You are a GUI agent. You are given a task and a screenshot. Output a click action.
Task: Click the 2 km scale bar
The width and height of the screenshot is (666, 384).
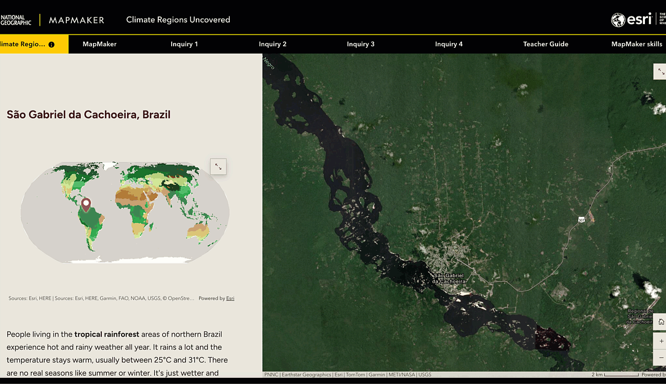[x=616, y=375]
